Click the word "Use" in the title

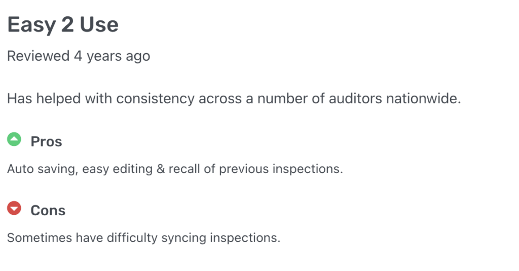tap(99, 24)
